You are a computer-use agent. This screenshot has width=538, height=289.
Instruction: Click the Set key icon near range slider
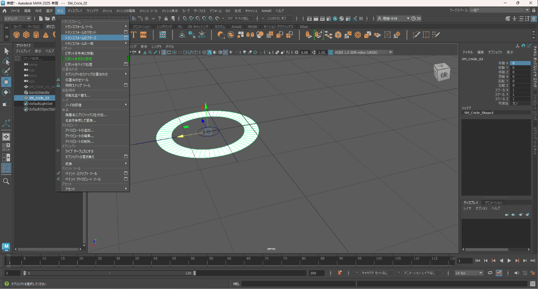coord(340,273)
